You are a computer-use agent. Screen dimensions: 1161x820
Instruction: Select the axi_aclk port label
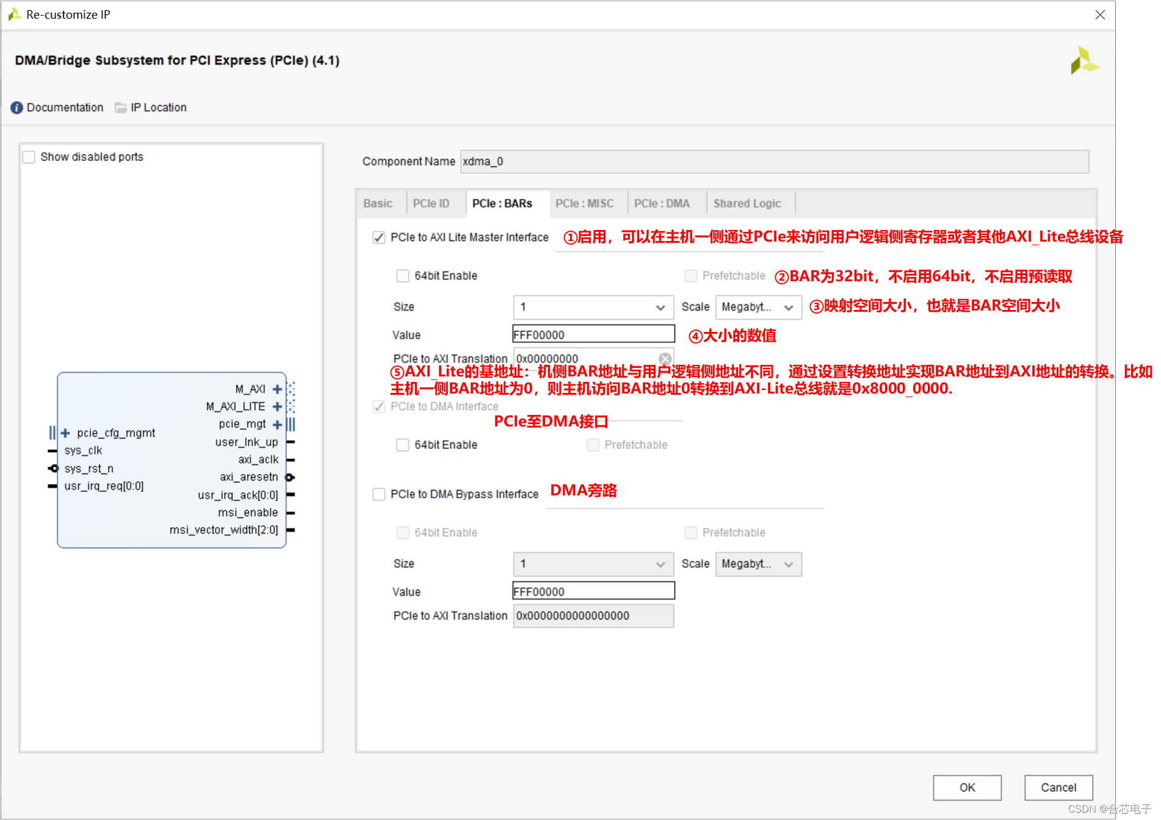coord(258,459)
